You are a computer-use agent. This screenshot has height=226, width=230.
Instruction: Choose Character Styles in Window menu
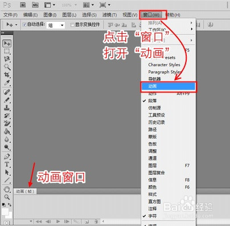[x=169, y=64]
